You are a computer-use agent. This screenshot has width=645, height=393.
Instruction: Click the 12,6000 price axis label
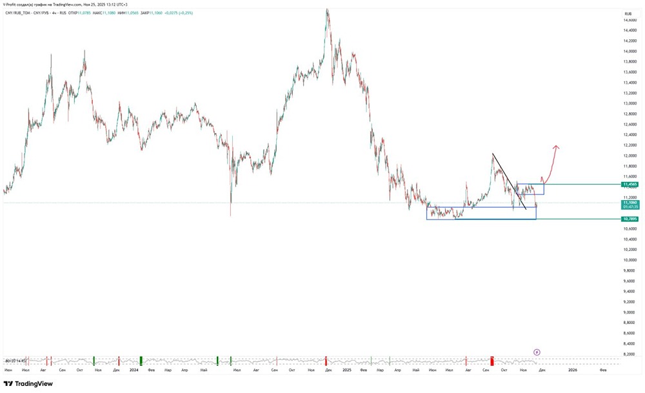(x=631, y=125)
